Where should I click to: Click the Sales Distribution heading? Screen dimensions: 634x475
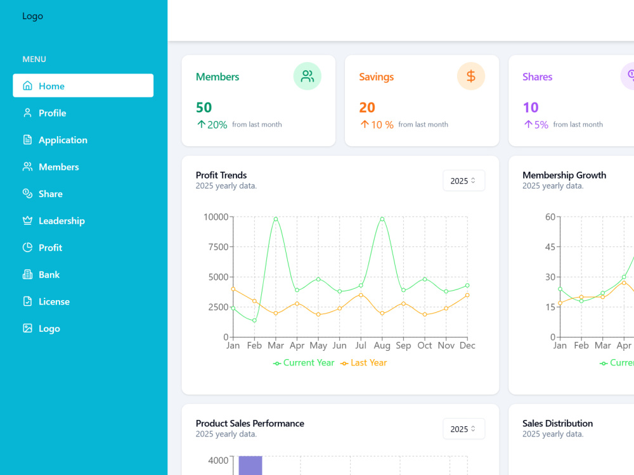(557, 423)
